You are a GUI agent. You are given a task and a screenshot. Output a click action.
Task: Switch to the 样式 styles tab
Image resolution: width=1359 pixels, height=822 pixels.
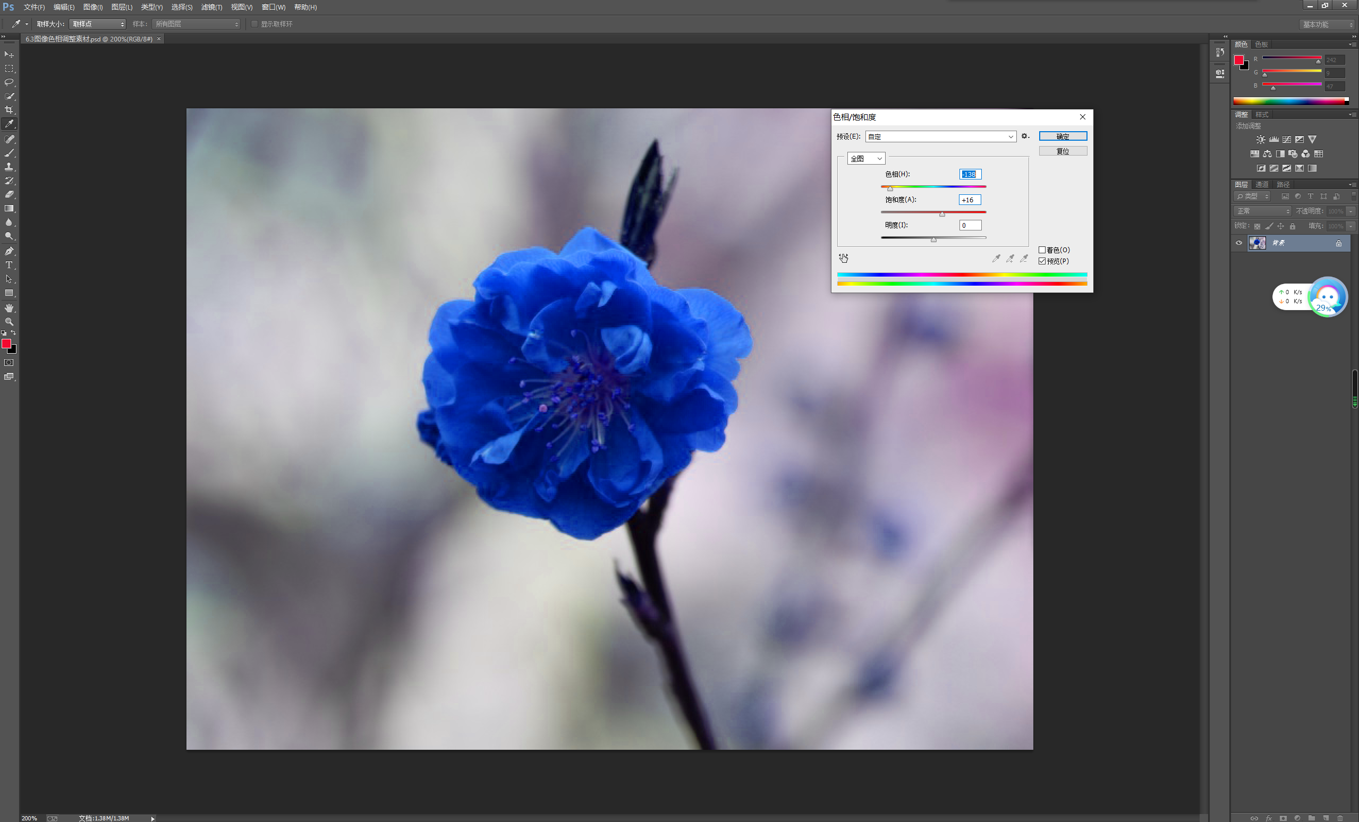pyautogui.click(x=1262, y=114)
